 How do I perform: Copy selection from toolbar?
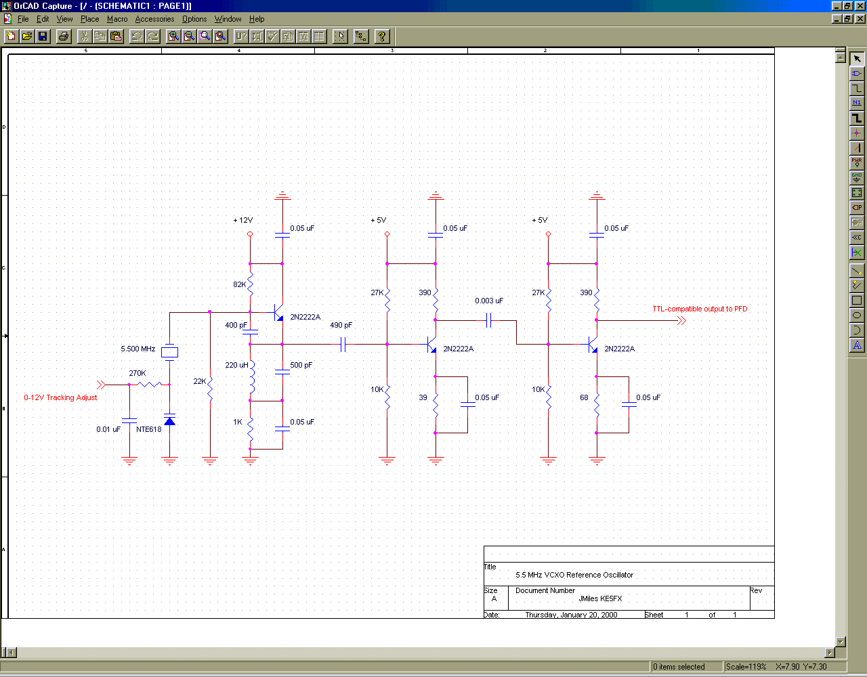point(100,36)
